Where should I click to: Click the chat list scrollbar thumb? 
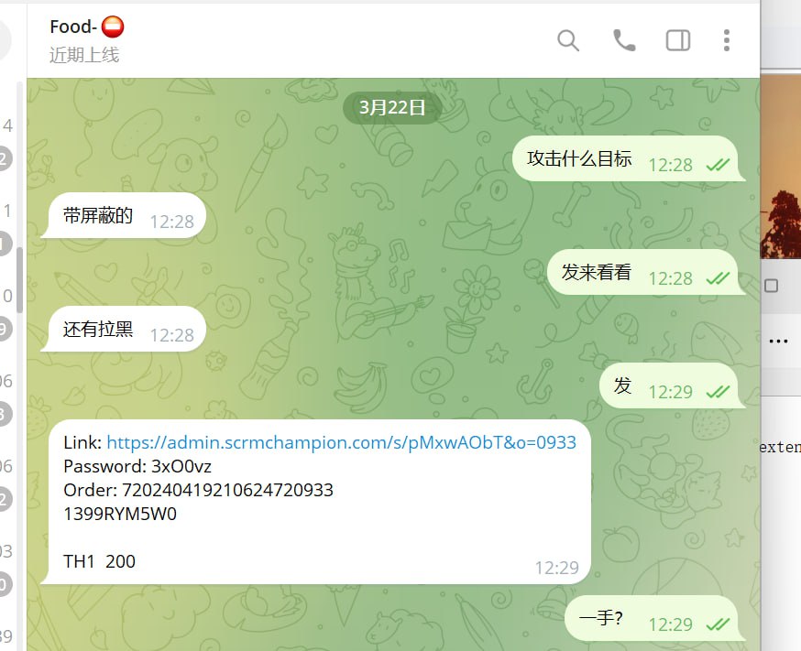coord(19,279)
